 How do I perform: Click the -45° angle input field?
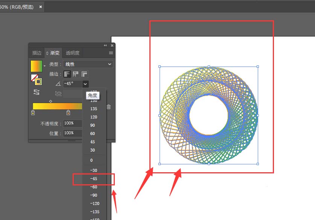click(73, 84)
